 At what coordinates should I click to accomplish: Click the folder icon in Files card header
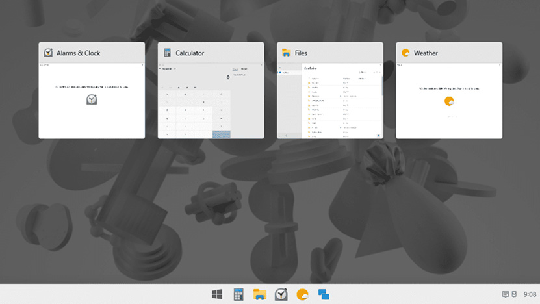click(286, 53)
